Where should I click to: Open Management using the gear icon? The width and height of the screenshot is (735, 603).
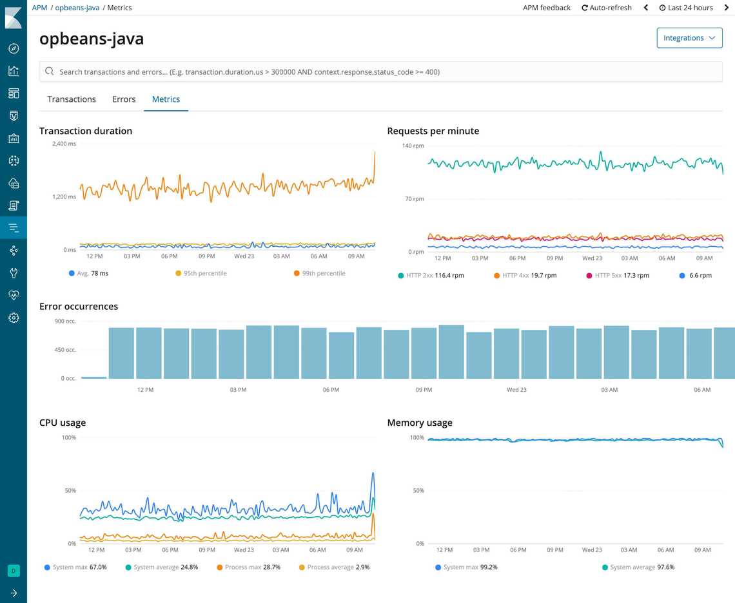[14, 317]
